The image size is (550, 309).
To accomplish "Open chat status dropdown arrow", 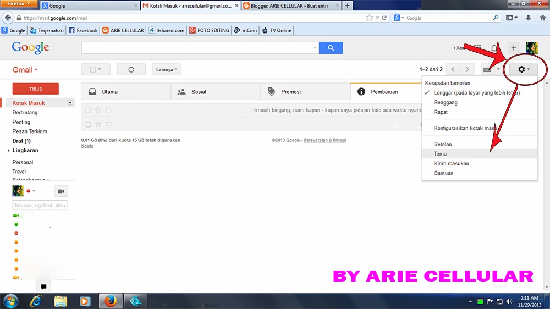I will pos(34,191).
